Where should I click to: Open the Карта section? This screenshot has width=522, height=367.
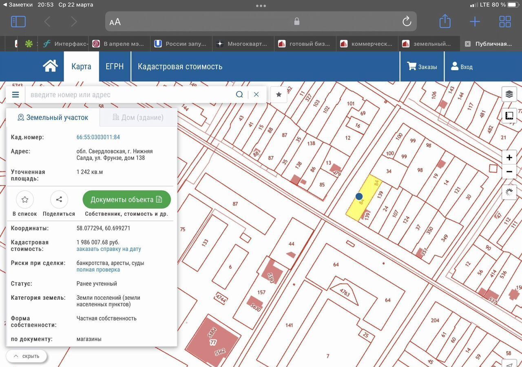[81, 66]
